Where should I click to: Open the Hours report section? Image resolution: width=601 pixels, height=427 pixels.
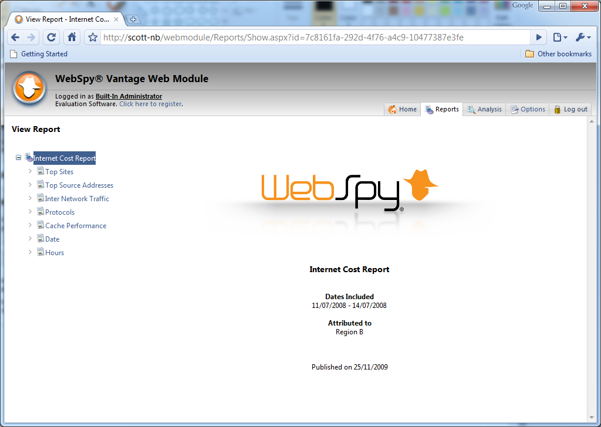coord(55,253)
